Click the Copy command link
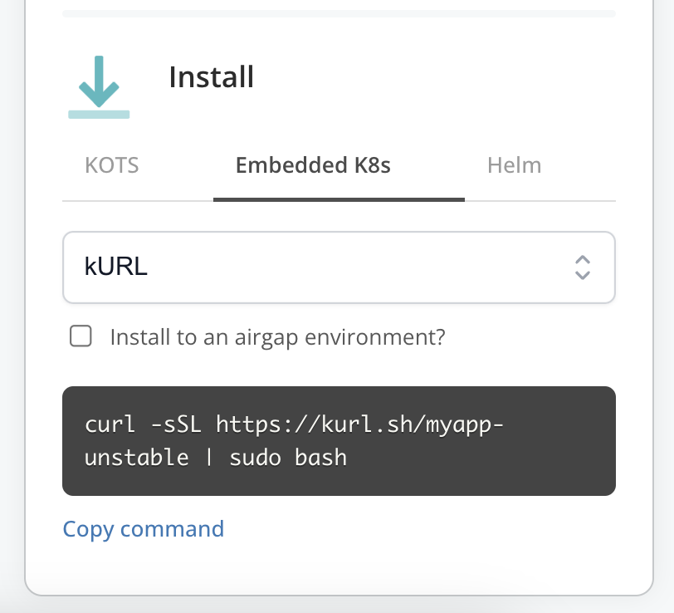This screenshot has height=613, width=674. click(144, 529)
